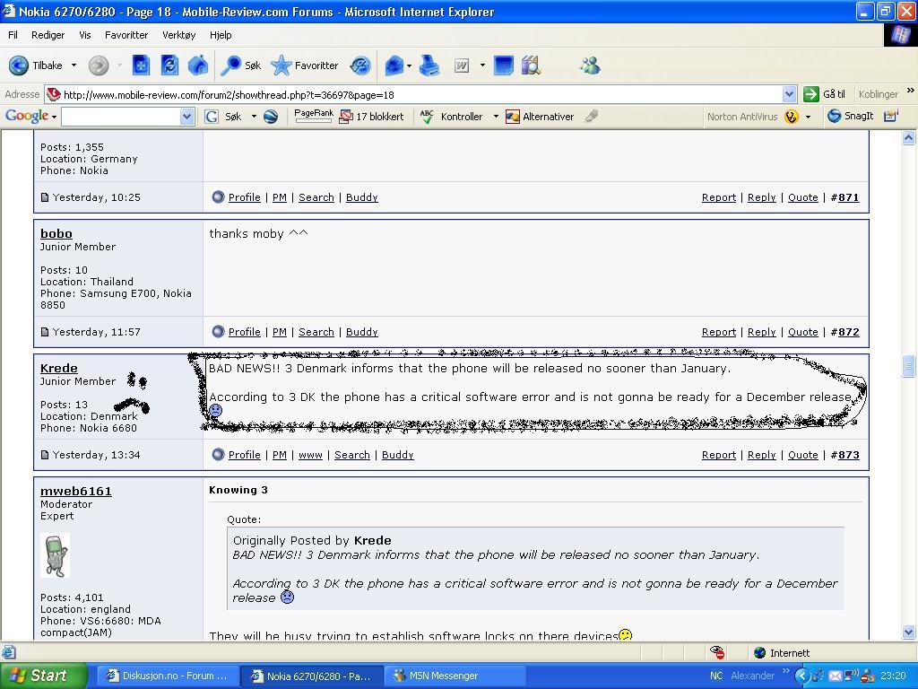Image resolution: width=918 pixels, height=689 pixels.
Task: Open the Google logo toolbar menu
Action: (30, 116)
